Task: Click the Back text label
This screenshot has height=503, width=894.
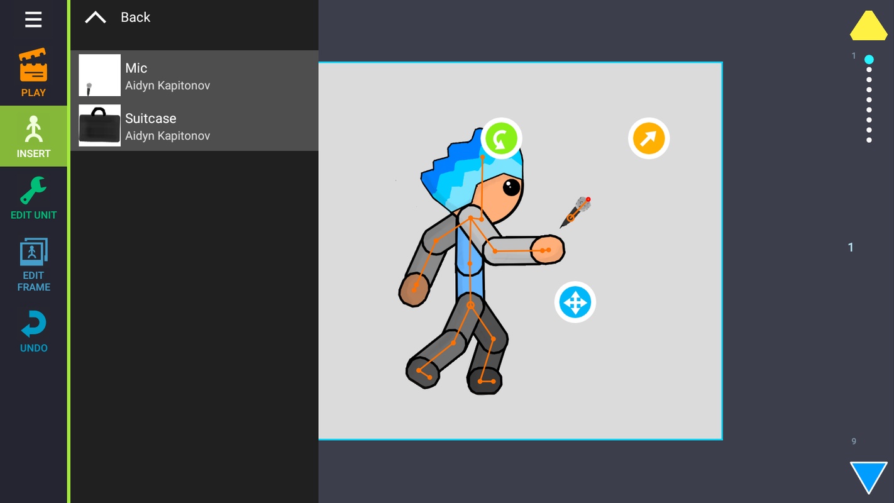Action: click(135, 18)
